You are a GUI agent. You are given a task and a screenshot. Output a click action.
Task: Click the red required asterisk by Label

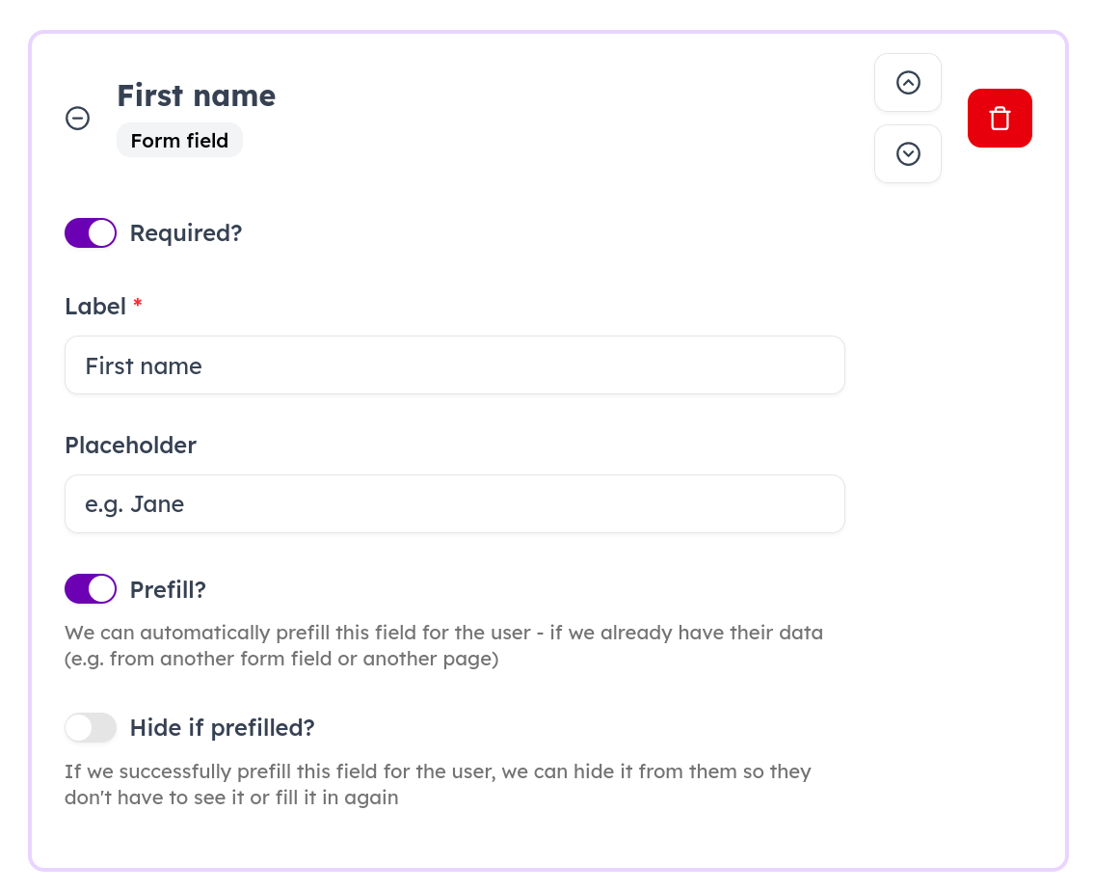(x=138, y=305)
